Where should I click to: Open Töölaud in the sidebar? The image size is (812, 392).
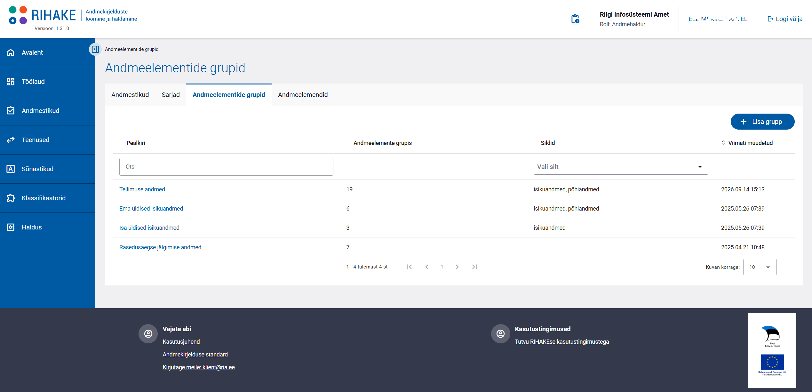coord(48,82)
